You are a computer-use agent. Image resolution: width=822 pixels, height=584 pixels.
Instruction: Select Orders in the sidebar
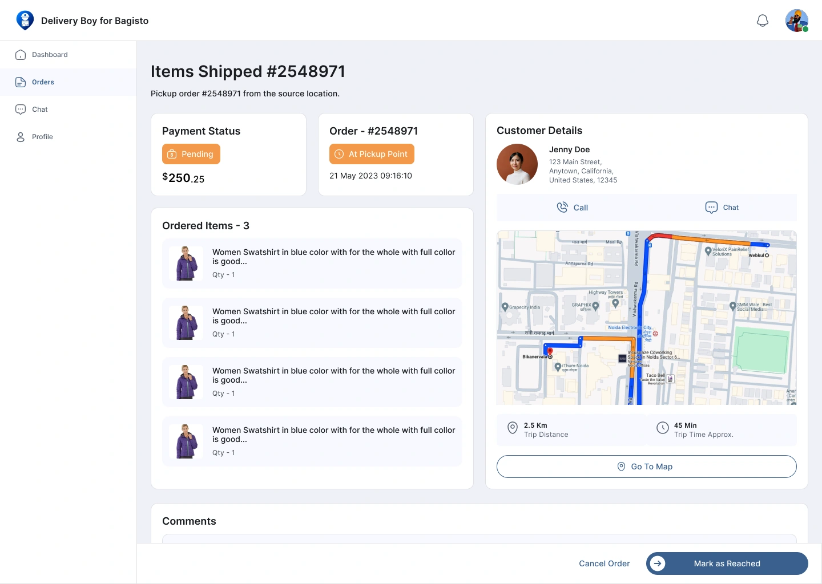(x=68, y=82)
